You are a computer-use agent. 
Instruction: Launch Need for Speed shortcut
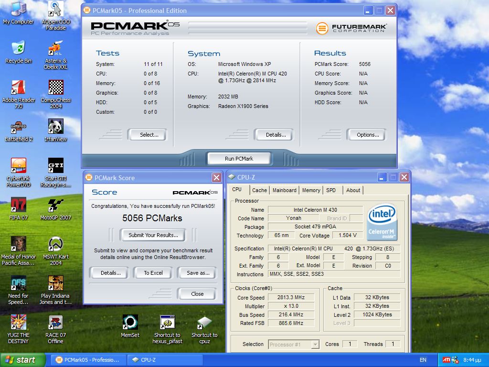coord(18,290)
